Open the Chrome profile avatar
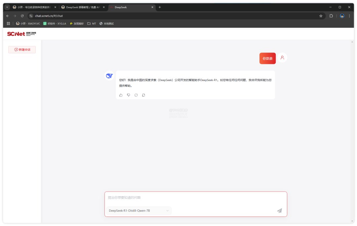357x226 pixels. (x=342, y=16)
